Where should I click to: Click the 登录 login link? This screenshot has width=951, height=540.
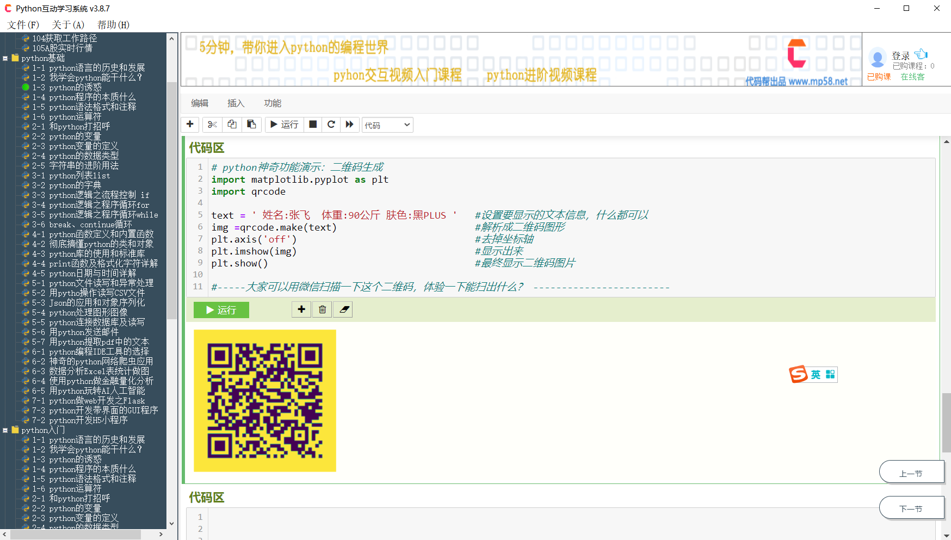(900, 55)
